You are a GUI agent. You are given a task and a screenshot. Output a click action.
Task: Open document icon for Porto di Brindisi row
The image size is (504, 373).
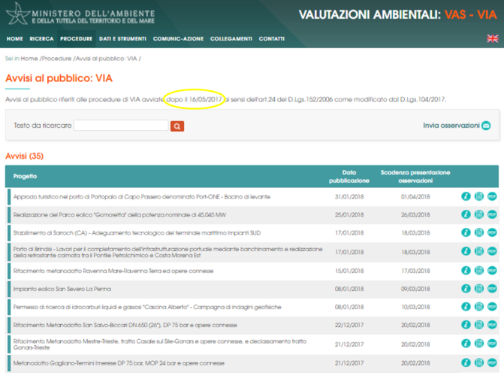click(479, 251)
